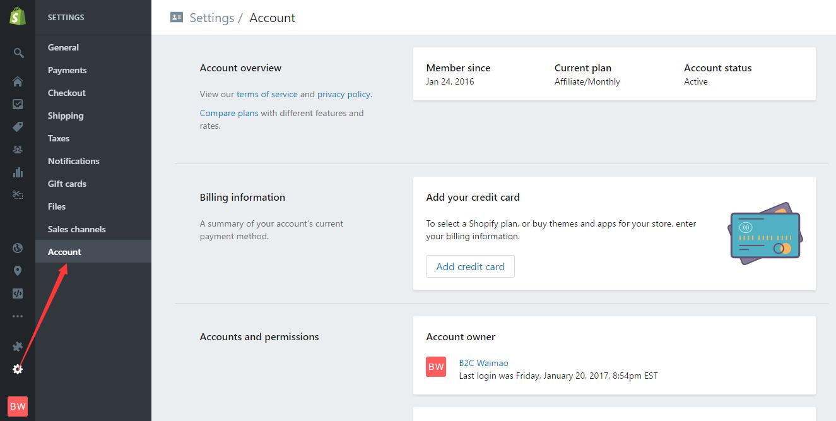Open Notifications settings
Screen dimensions: 836x421
[x=93, y=161]
